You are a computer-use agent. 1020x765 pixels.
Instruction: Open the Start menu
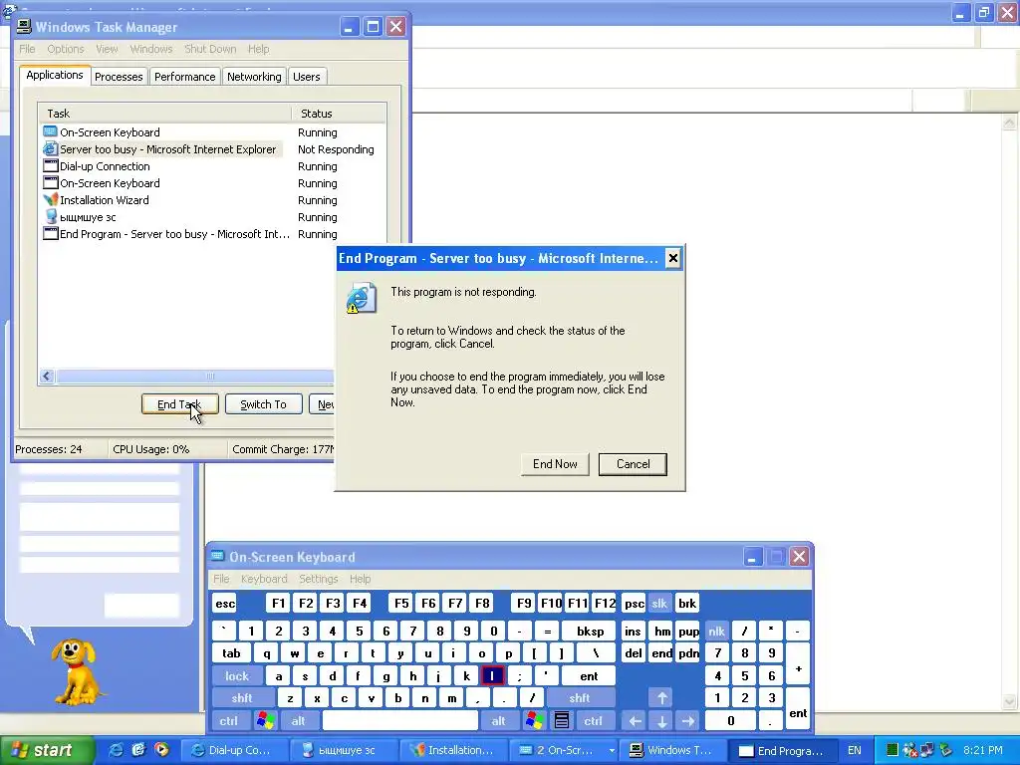[x=46, y=750]
